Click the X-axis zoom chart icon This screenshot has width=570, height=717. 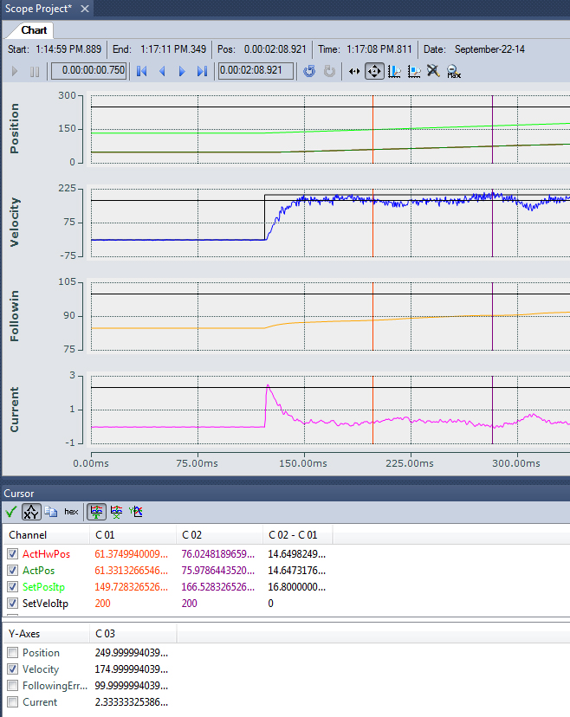click(x=394, y=71)
